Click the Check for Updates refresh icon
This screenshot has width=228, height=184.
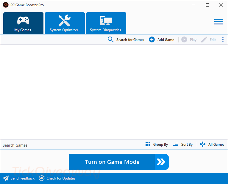tap(42, 178)
